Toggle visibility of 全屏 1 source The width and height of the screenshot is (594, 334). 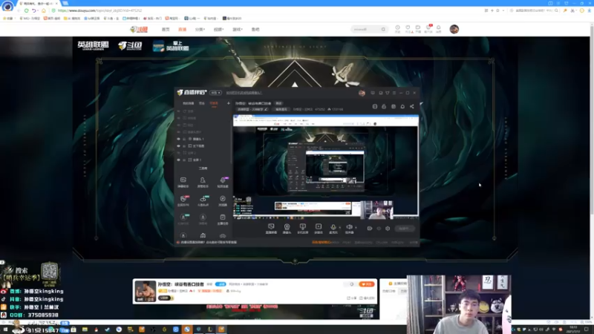pyautogui.click(x=178, y=160)
